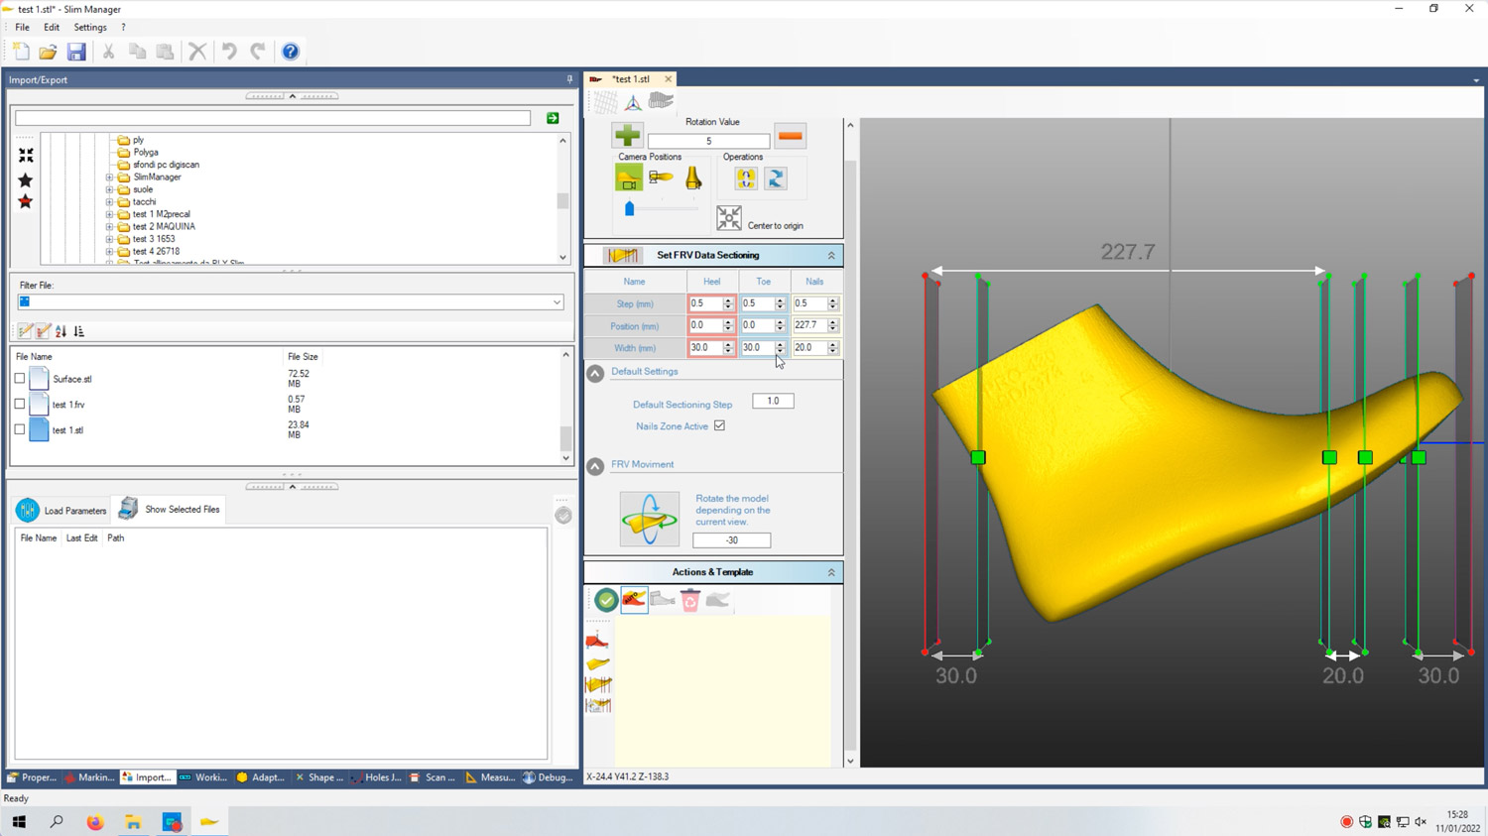The width and height of the screenshot is (1488, 836).
Task: Click the Load Parameters icon
Action: coord(28,510)
